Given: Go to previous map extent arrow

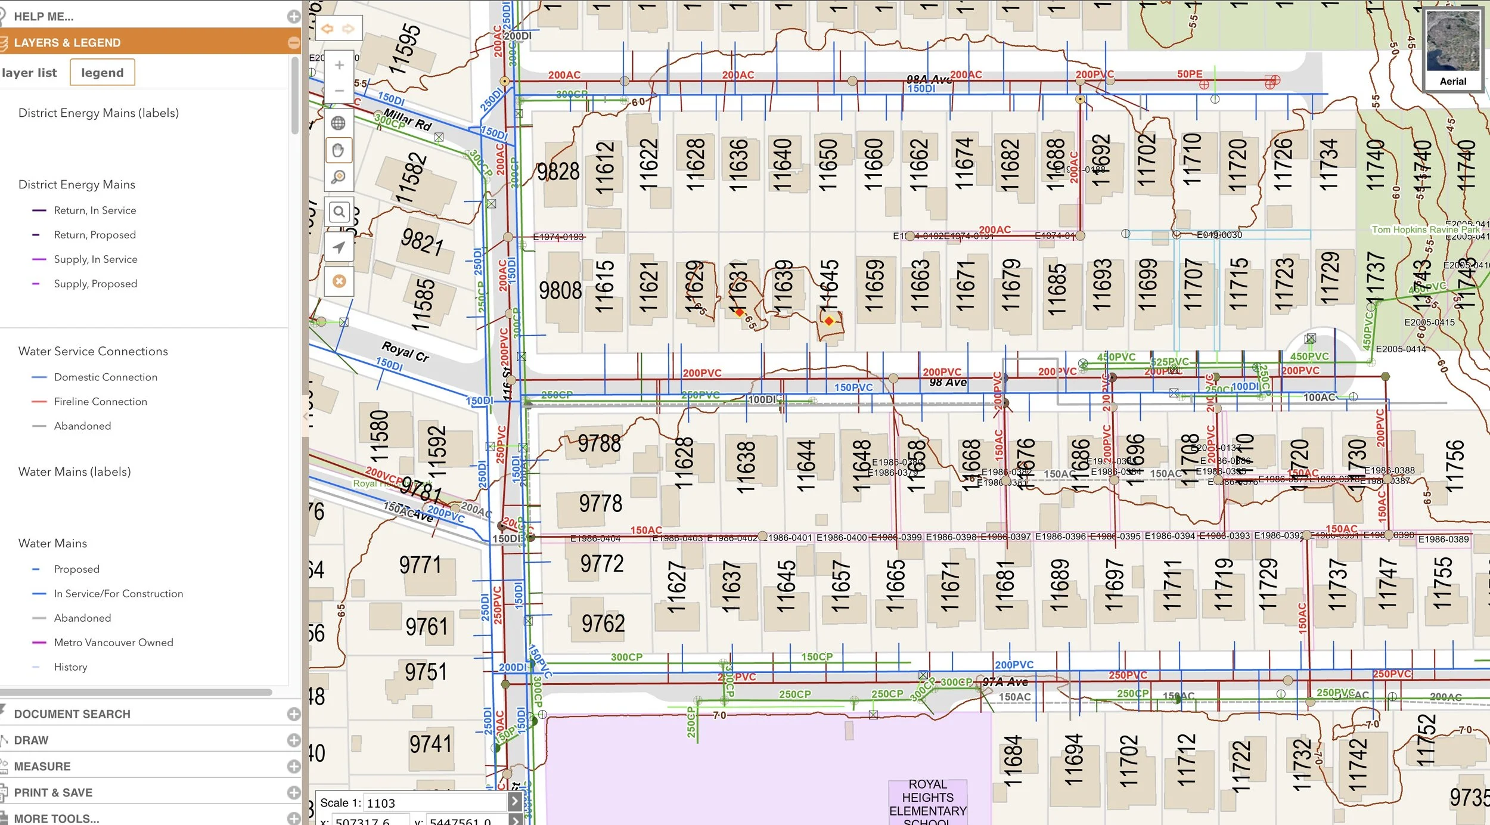Looking at the screenshot, I should (327, 29).
